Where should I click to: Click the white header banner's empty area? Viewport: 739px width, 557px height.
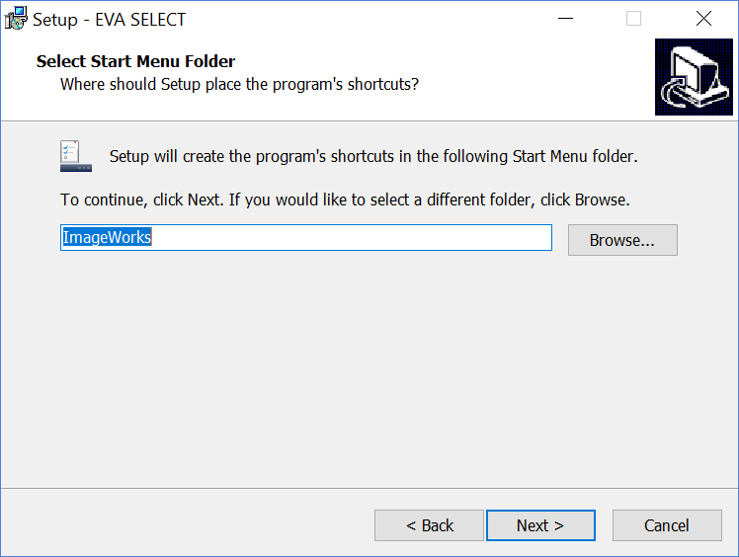point(534,77)
